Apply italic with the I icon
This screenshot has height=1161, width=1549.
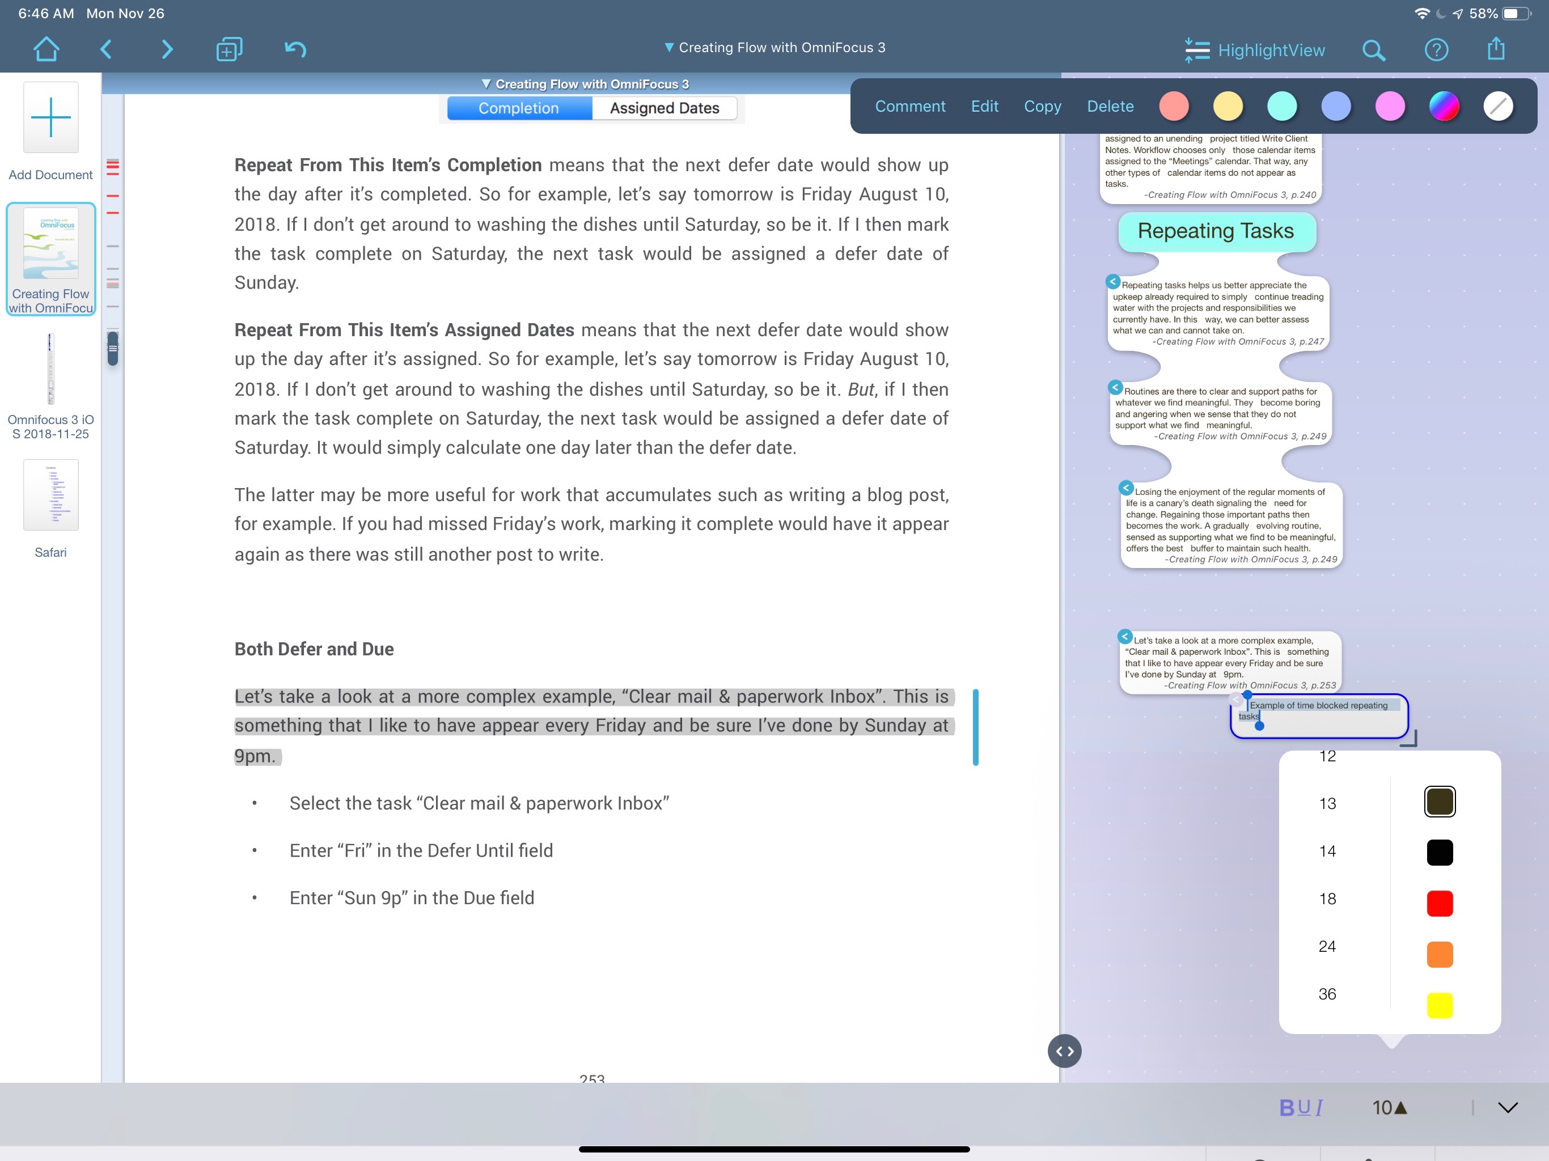(1319, 1107)
